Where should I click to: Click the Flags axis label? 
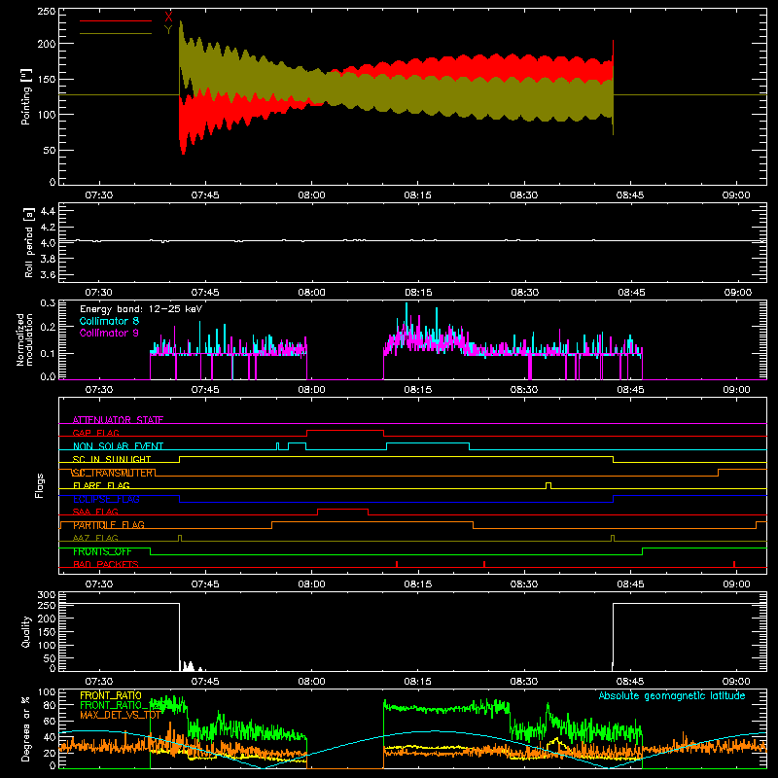39,485
